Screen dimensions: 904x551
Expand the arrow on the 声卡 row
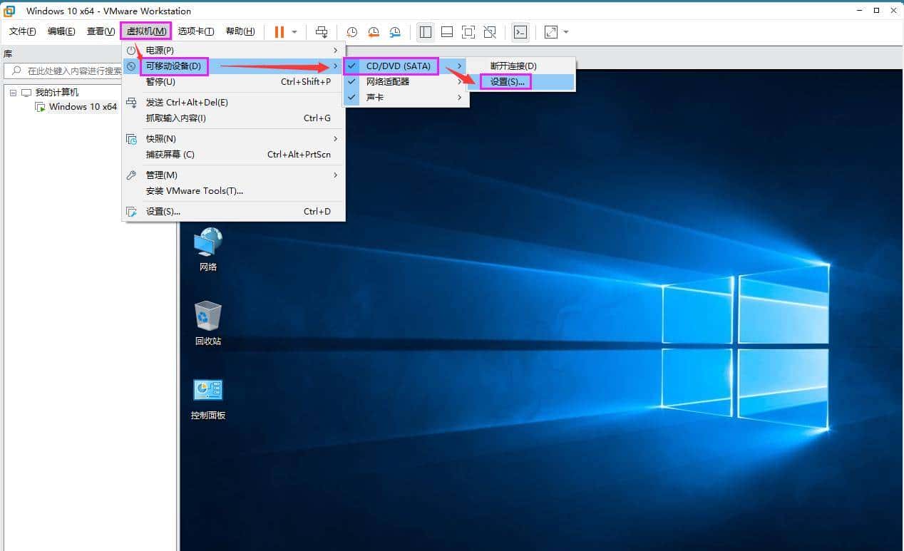click(460, 98)
